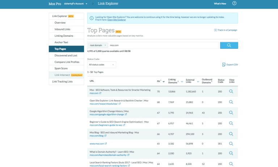Click the 13,866 linking domains value
This screenshot has height=167, width=278.
pos(172,92)
